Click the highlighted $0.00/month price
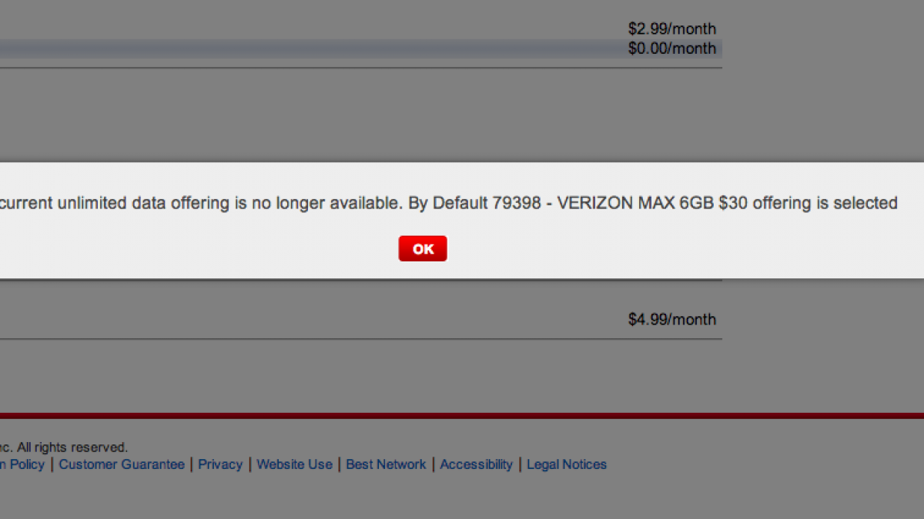The height and width of the screenshot is (519, 924). pyautogui.click(x=671, y=48)
